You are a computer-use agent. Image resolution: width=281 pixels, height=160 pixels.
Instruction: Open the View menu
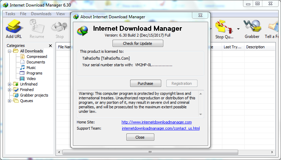pyautogui.click(x=60, y=14)
